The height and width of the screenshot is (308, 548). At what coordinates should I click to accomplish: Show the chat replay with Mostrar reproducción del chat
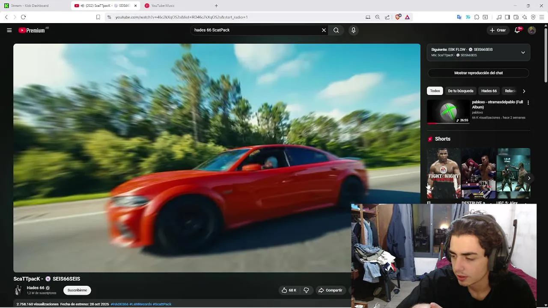(478, 73)
